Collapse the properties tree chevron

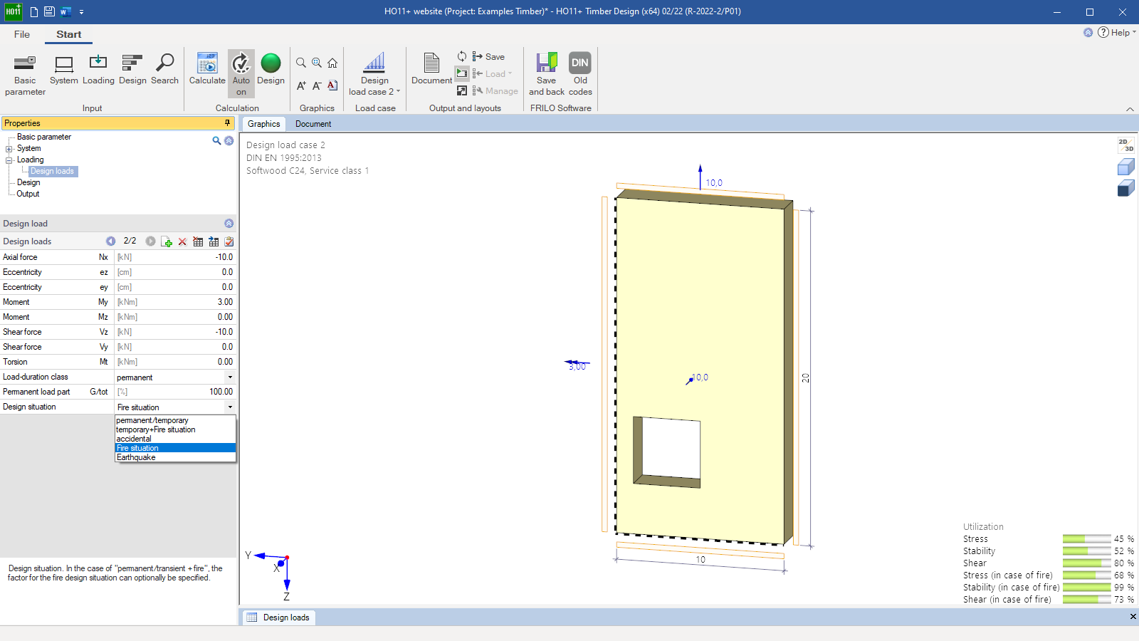tap(229, 140)
